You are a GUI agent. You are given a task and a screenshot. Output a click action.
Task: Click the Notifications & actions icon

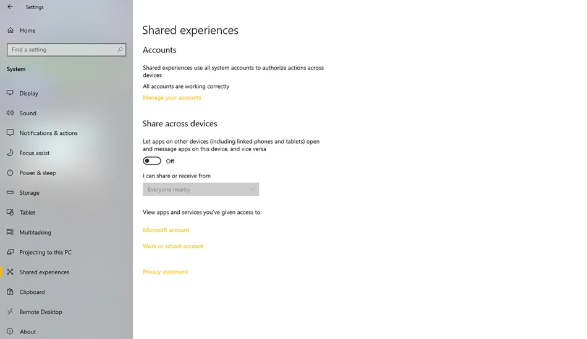[10, 133]
